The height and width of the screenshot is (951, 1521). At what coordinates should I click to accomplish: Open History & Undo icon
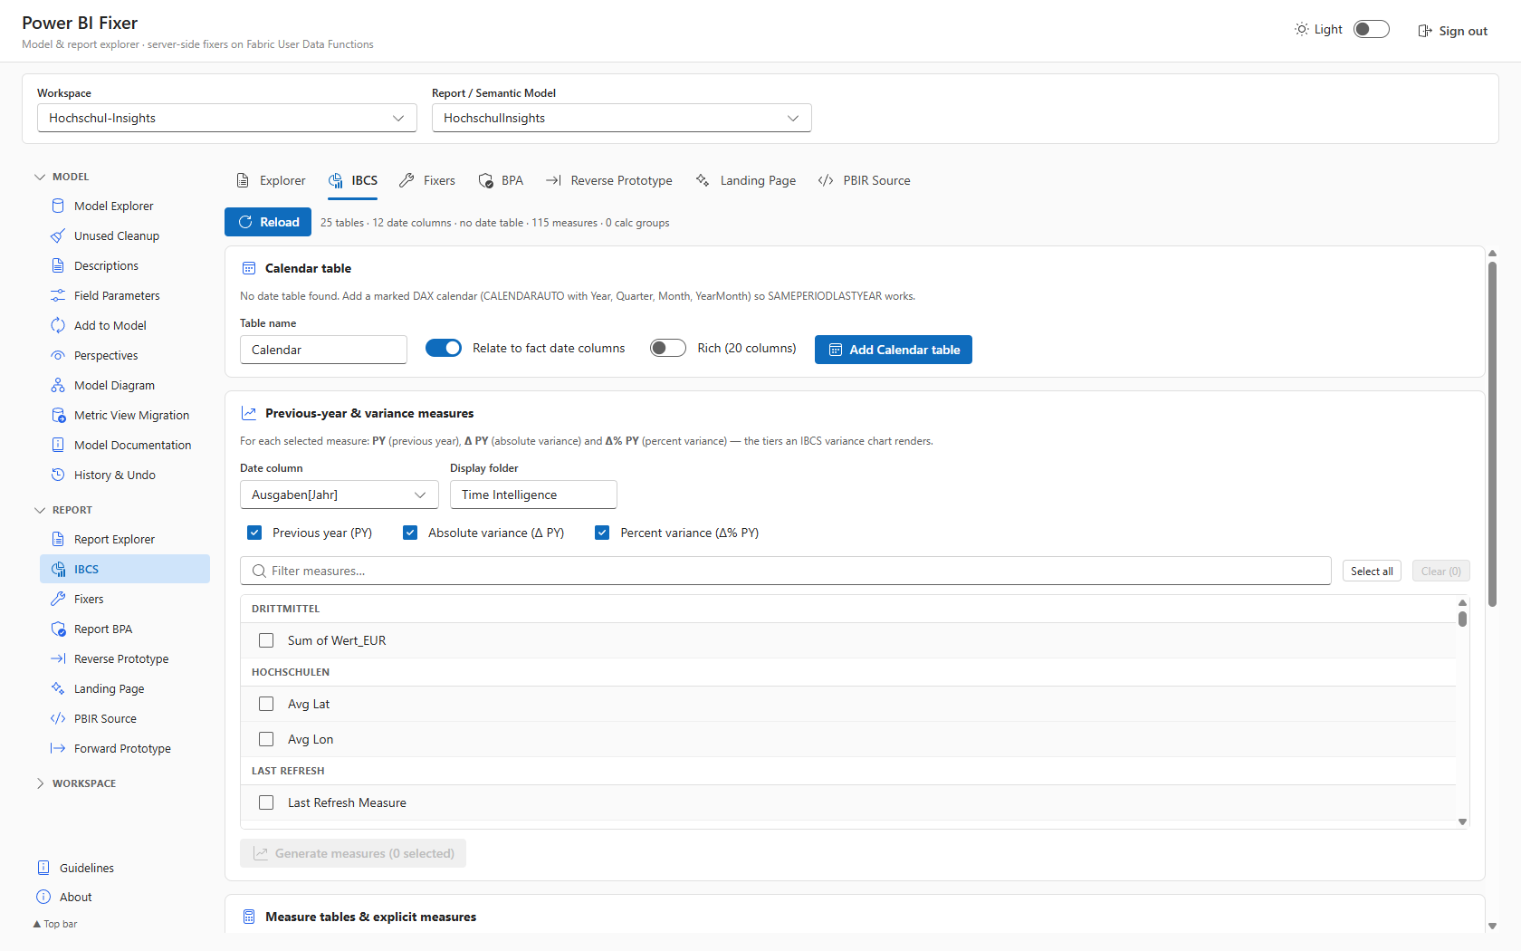(58, 475)
